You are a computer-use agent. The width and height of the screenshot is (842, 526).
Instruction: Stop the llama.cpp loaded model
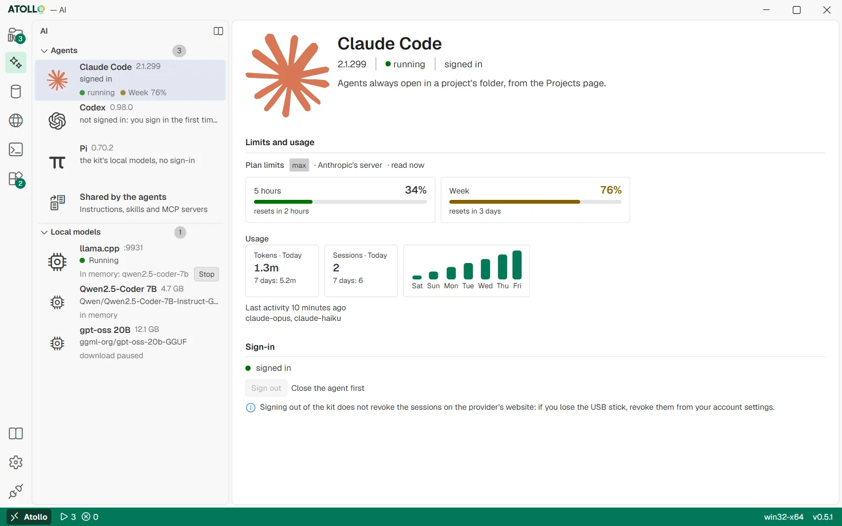coord(207,274)
